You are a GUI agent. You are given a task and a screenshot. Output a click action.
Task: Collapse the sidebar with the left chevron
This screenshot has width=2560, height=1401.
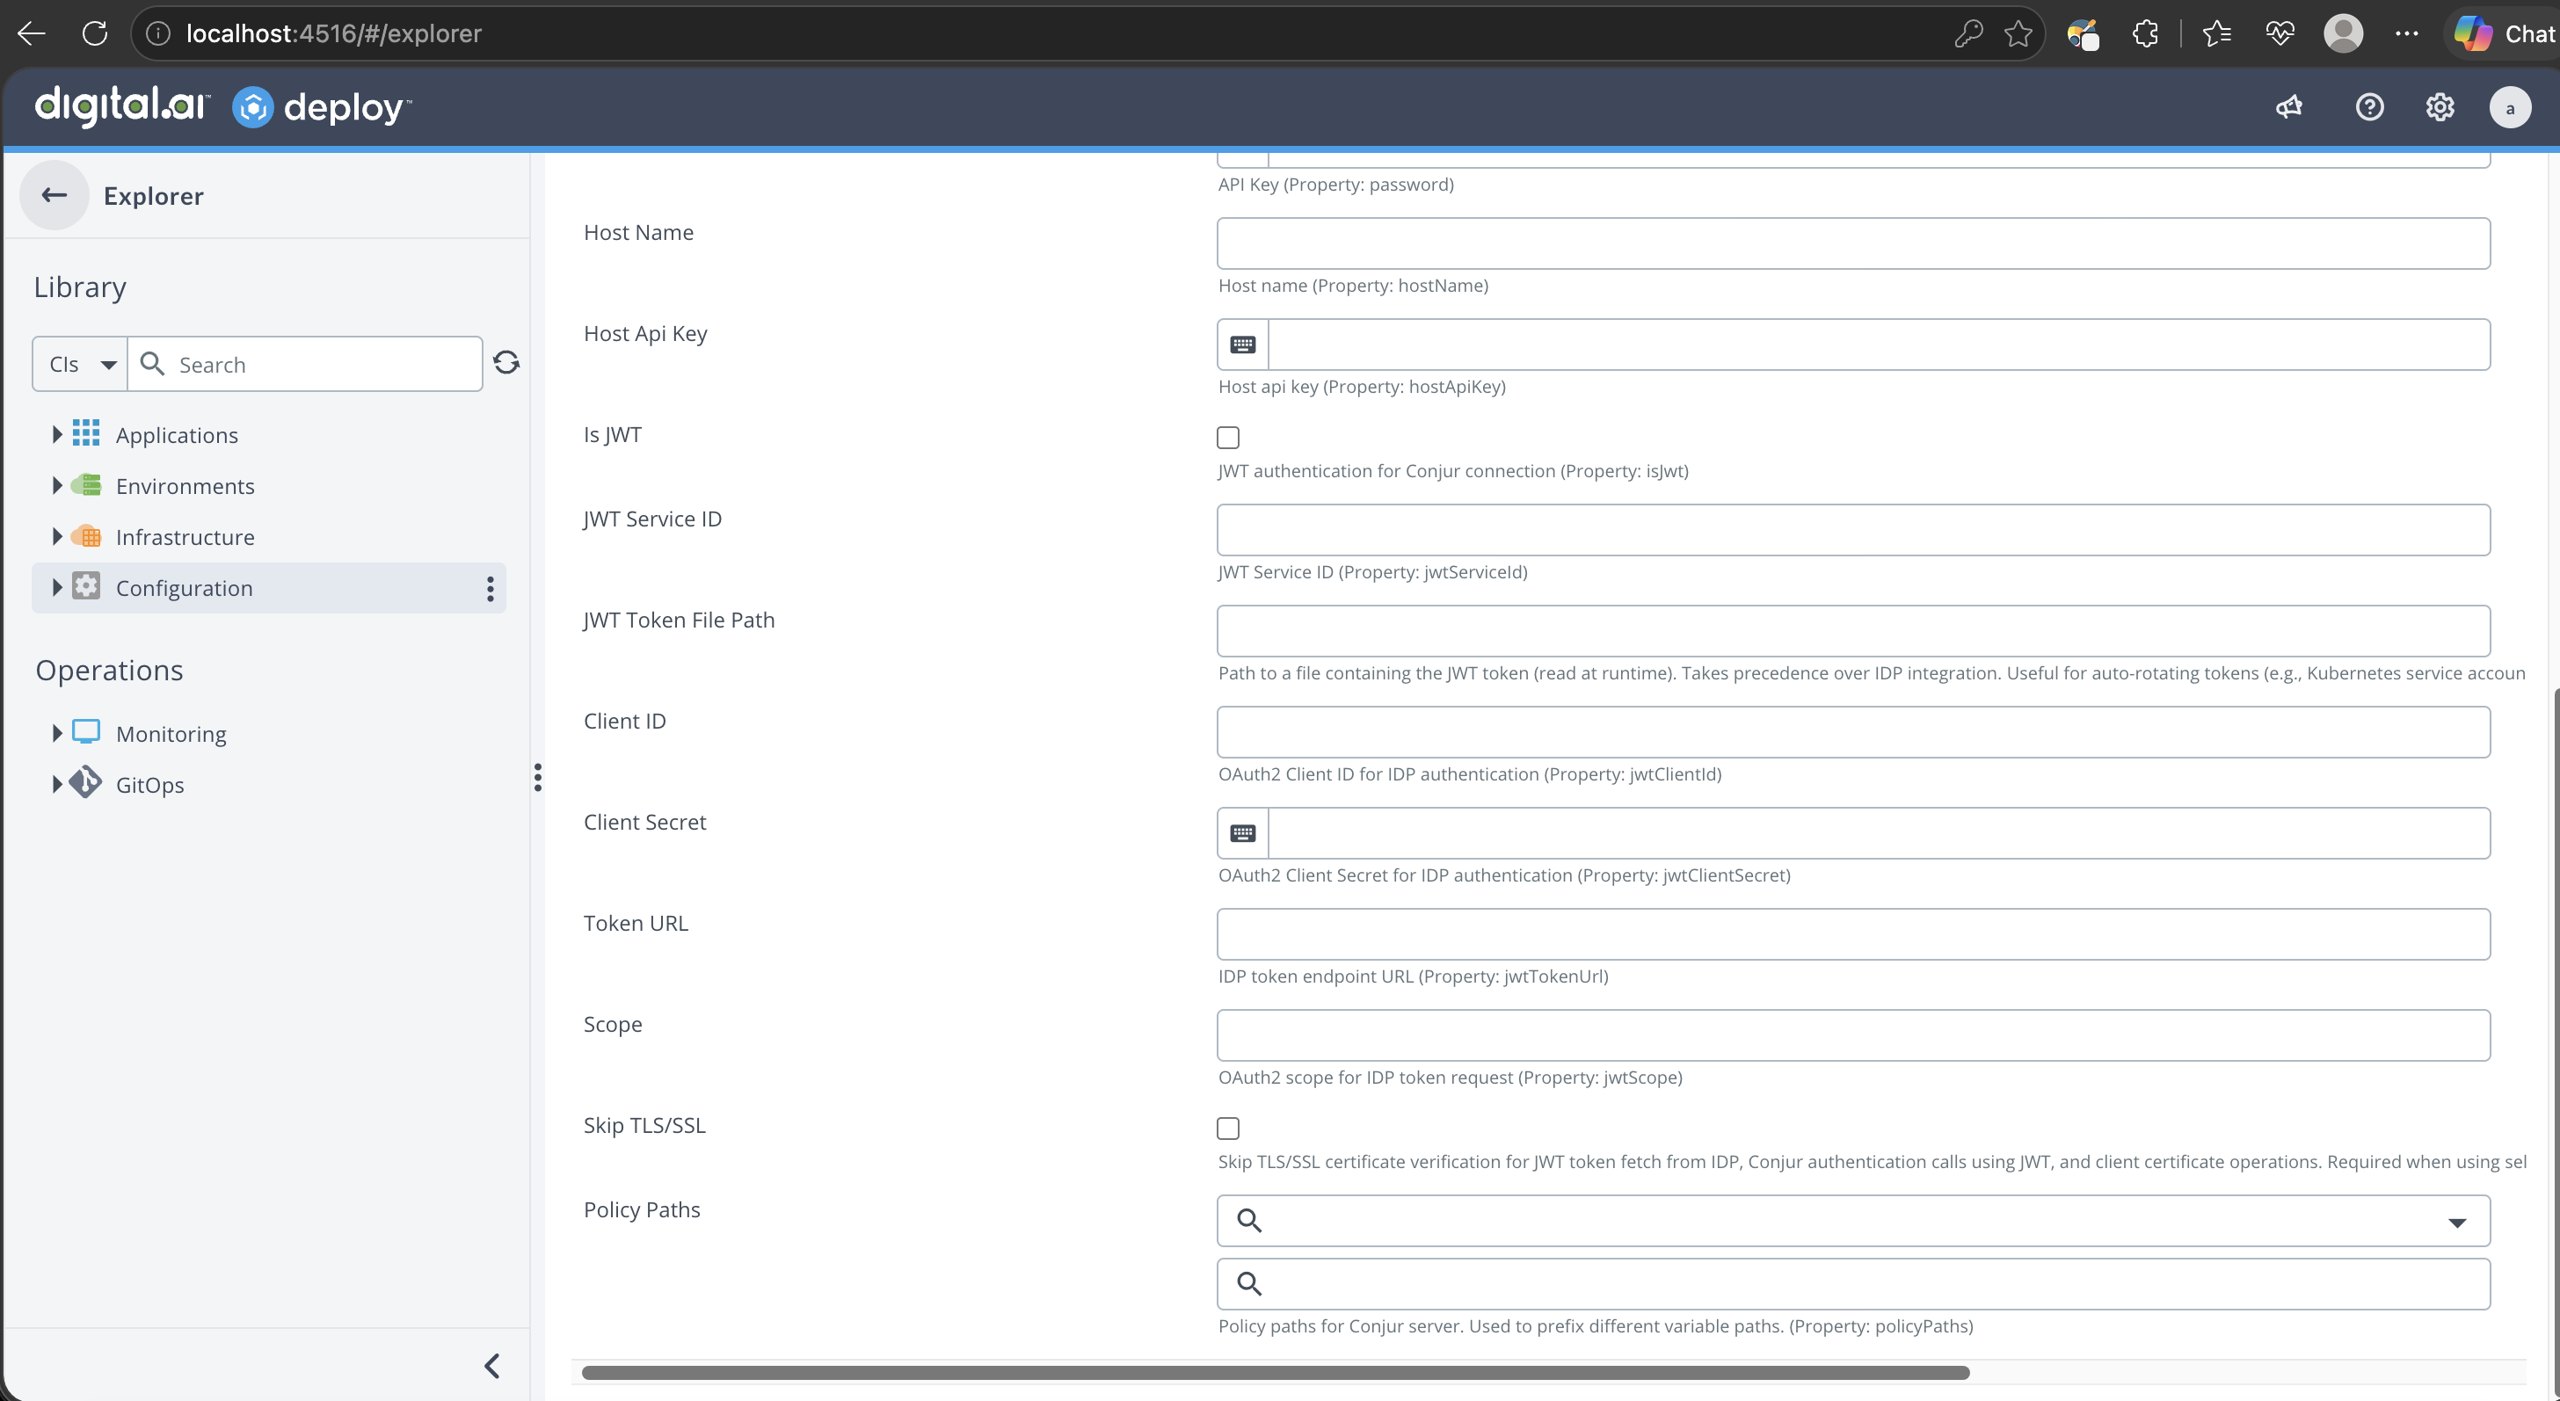(x=492, y=1366)
